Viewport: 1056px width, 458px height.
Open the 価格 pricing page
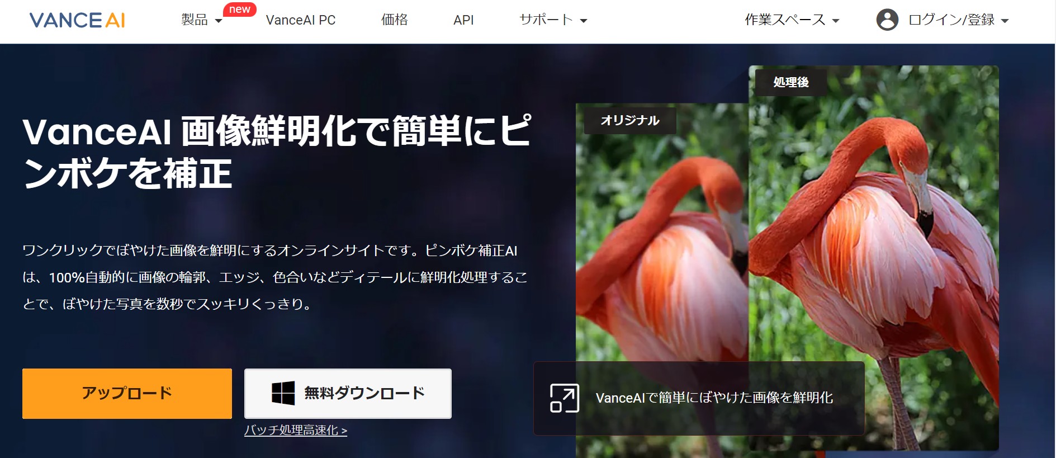click(394, 20)
